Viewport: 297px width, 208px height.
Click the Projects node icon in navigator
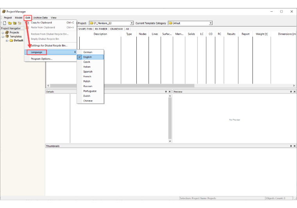(x=7, y=32)
